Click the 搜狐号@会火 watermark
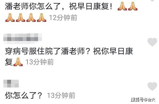Screen dimensions: 159x104 [143, 100]
